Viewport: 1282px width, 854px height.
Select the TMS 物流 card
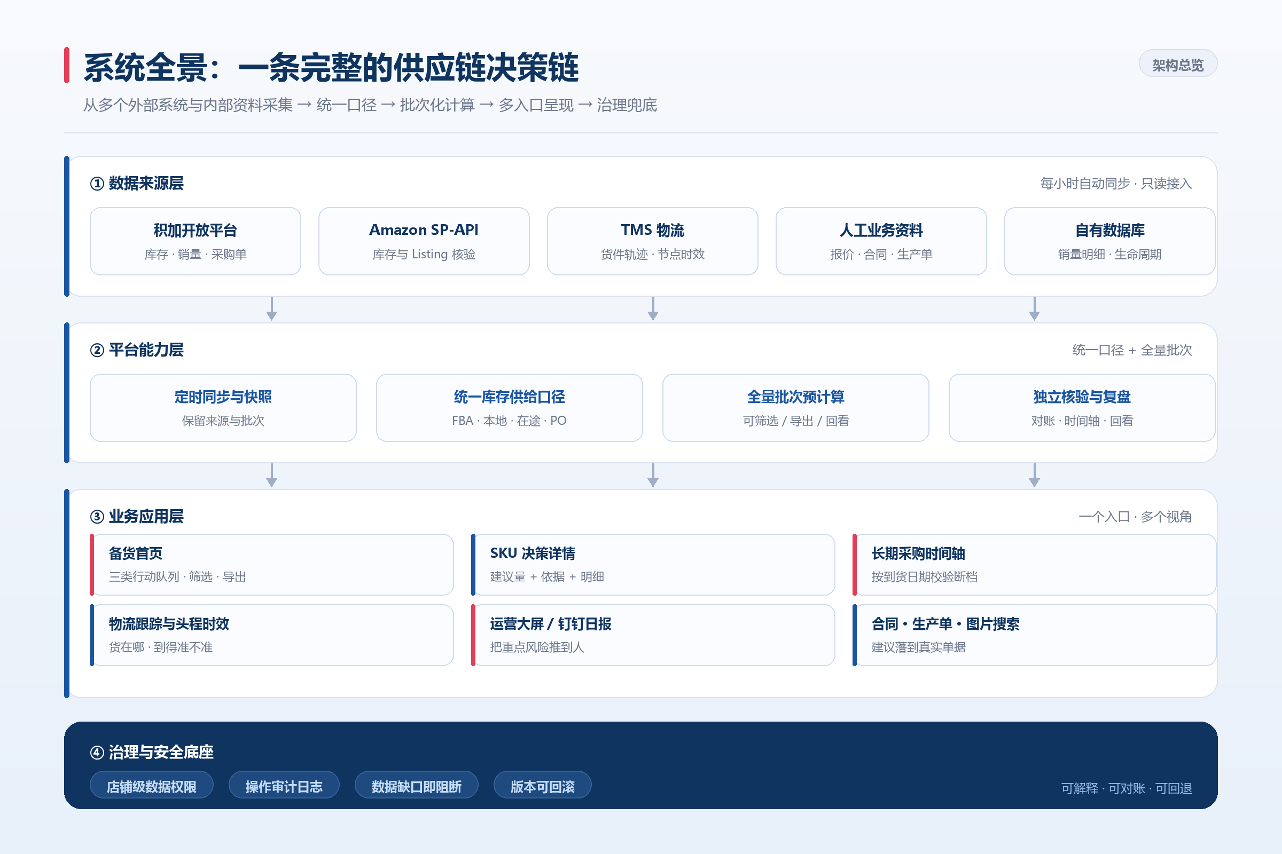tap(652, 241)
